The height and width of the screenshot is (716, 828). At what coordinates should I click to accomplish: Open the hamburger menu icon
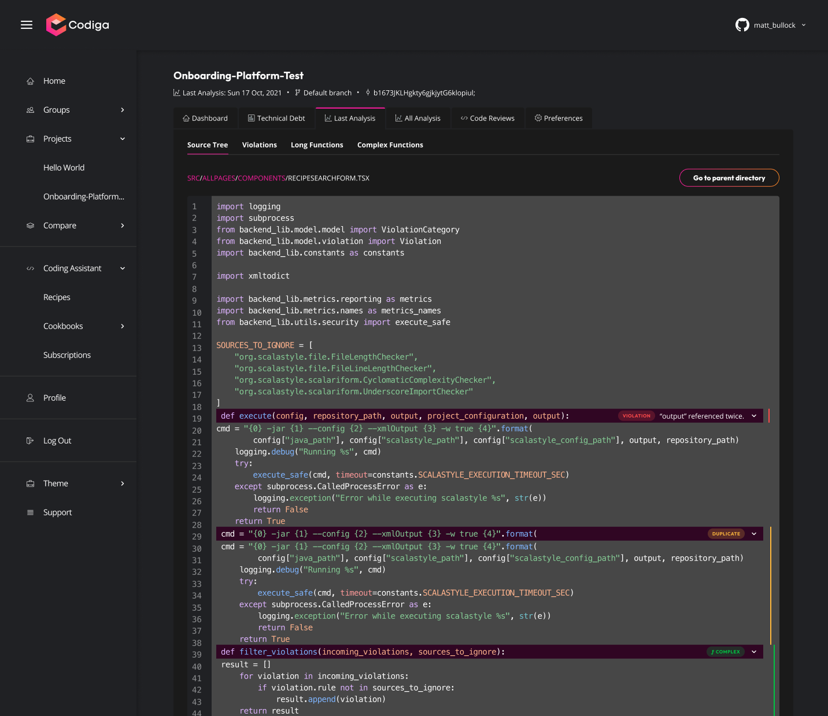[27, 25]
